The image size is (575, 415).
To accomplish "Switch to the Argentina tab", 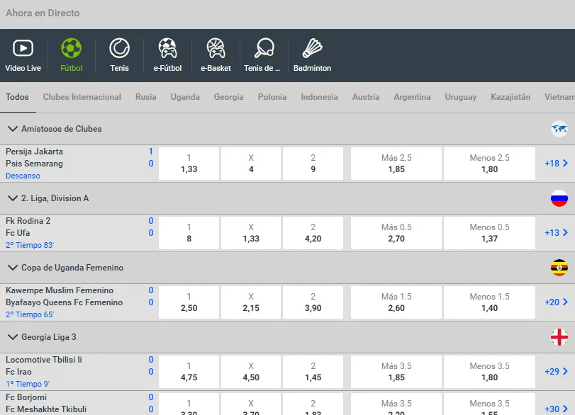I will click(x=412, y=97).
